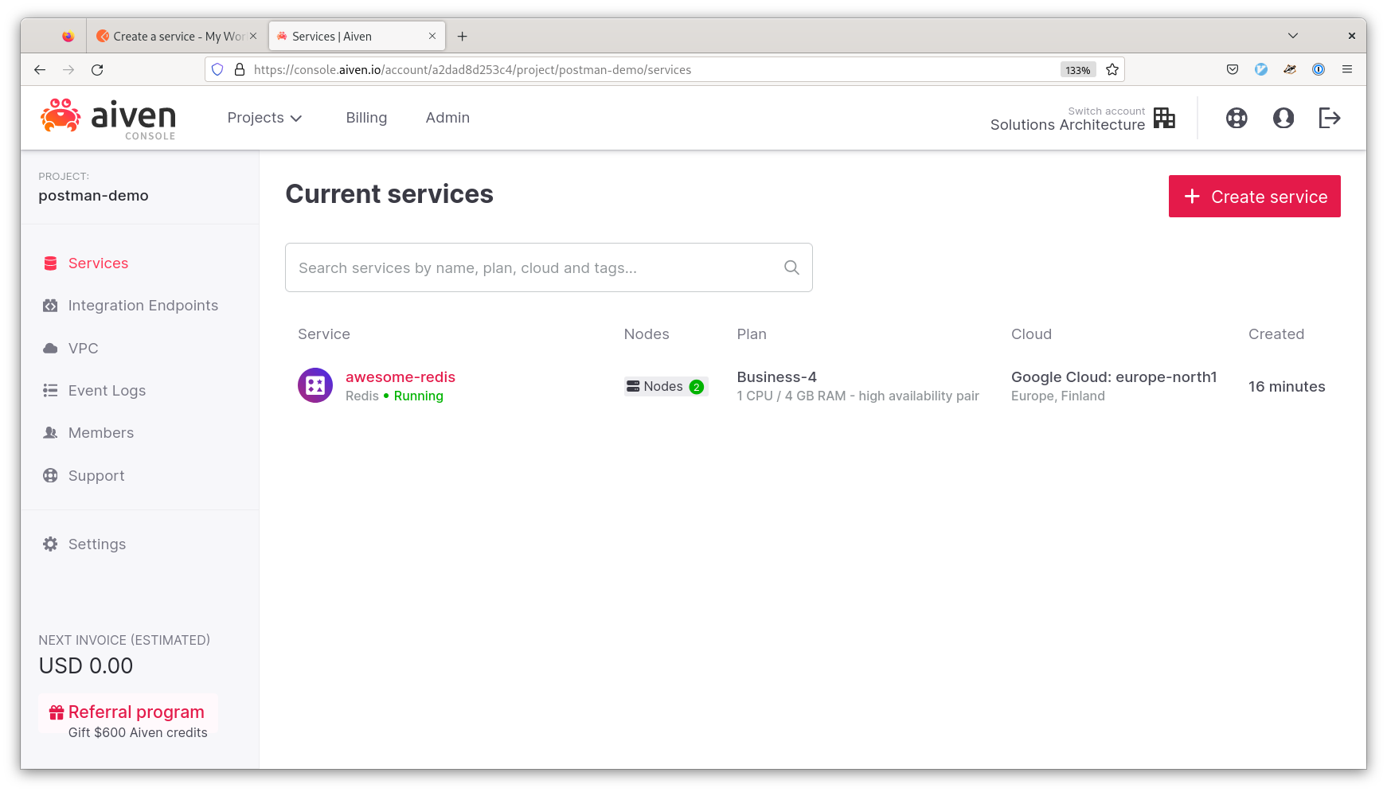Open Event Logs page
Image resolution: width=1387 pixels, height=792 pixels.
[107, 391]
